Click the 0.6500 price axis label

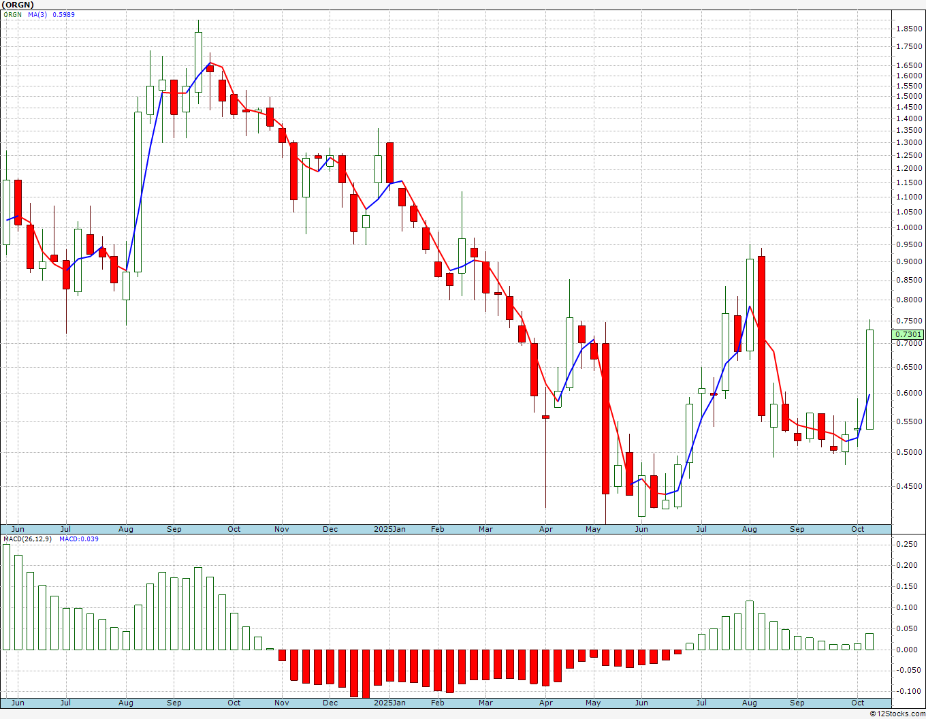(x=910, y=367)
